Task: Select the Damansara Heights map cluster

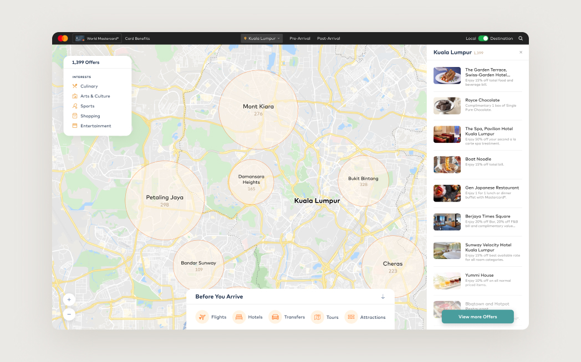Action: tap(251, 182)
